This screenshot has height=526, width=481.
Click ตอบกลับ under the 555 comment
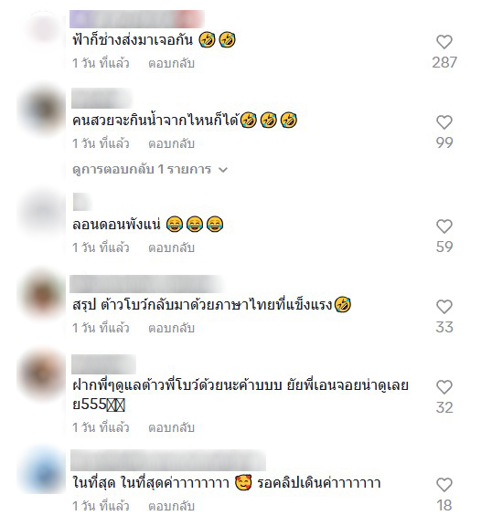171,427
